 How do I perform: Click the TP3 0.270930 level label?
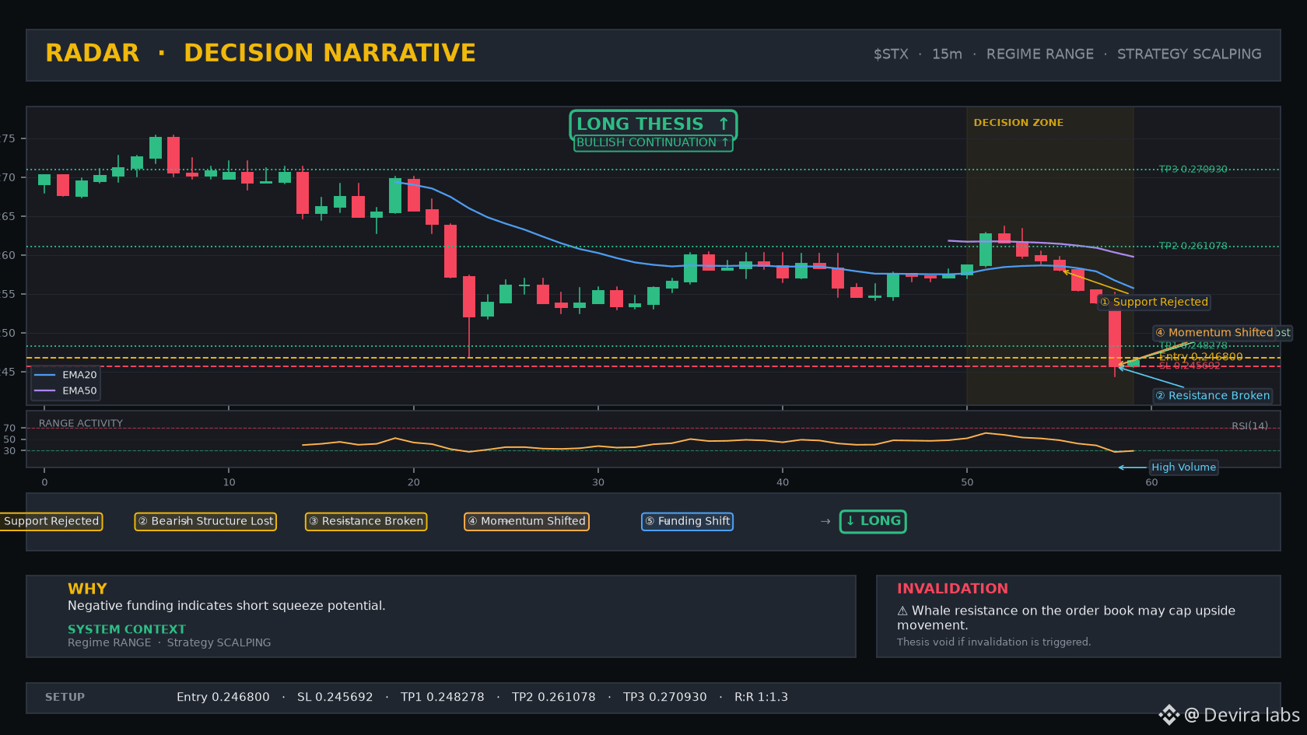[1193, 169]
